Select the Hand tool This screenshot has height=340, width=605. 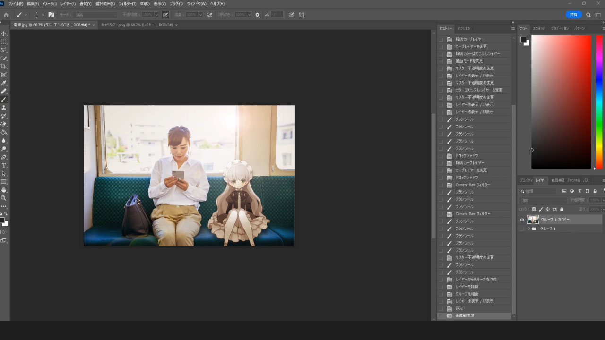tap(4, 190)
